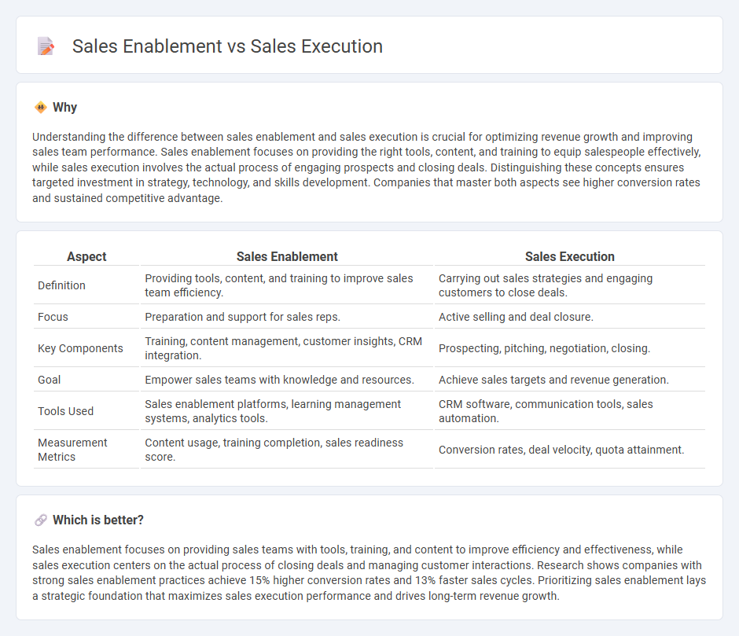Click the document pencil icon beside title
Image resolution: width=739 pixels, height=636 pixels.
[x=46, y=46]
